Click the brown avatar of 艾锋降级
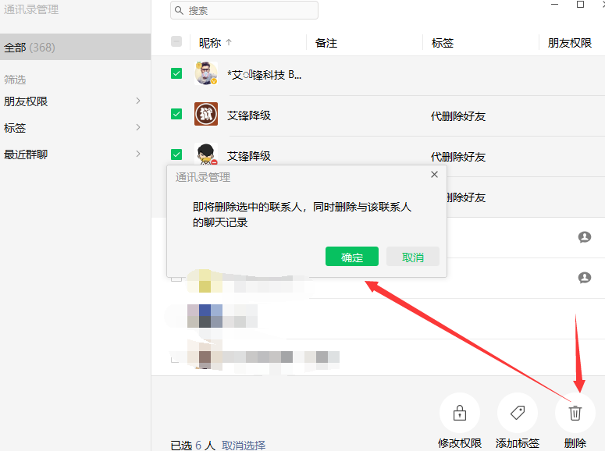Viewport: 605px width, 451px height. coord(205,115)
